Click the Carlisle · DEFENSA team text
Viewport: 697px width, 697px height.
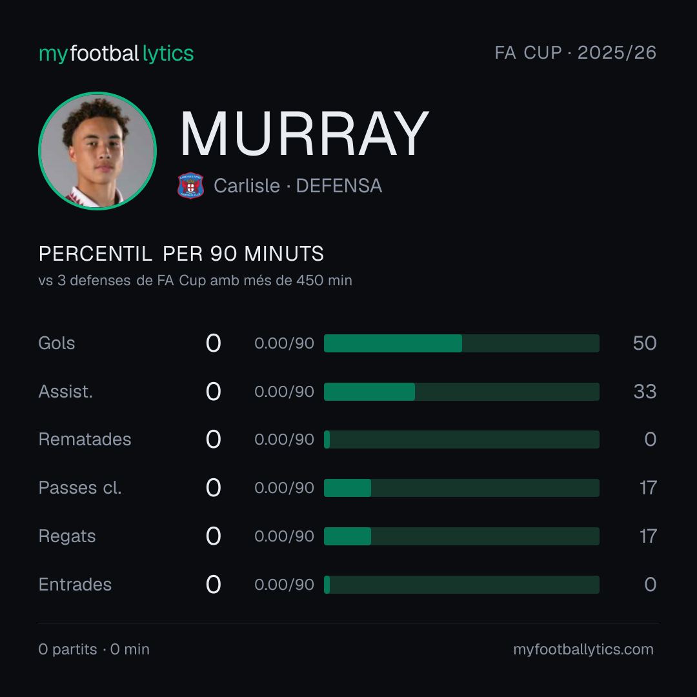[x=298, y=186]
